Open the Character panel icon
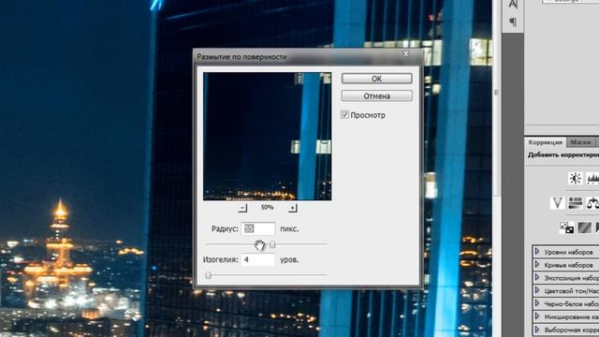 coord(513,5)
